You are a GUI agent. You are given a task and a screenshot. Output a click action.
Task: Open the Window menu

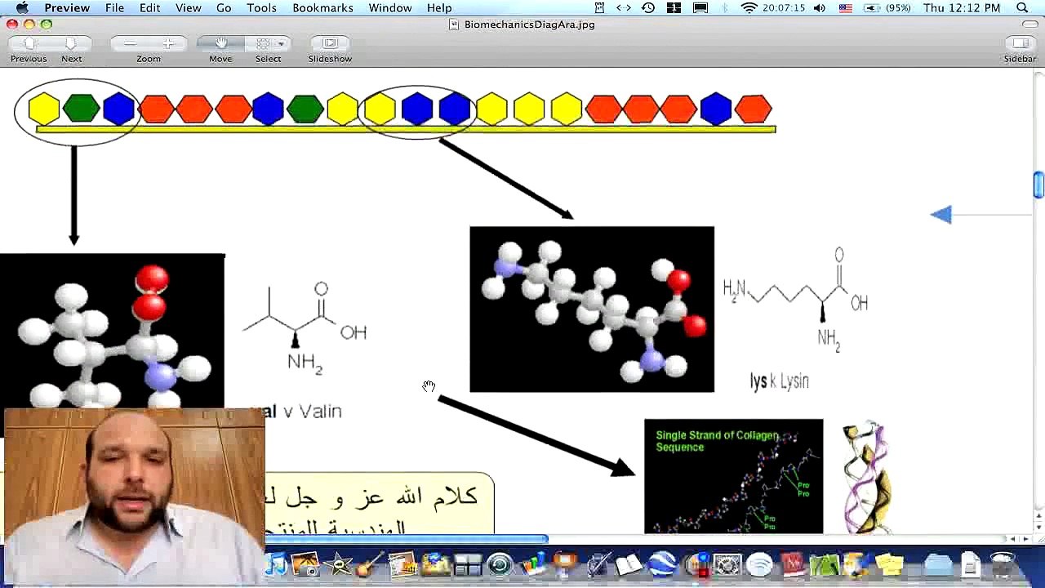click(390, 8)
